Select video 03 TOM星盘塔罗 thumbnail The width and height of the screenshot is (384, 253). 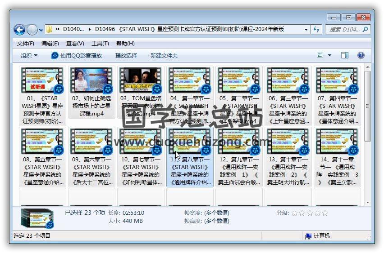(141, 80)
